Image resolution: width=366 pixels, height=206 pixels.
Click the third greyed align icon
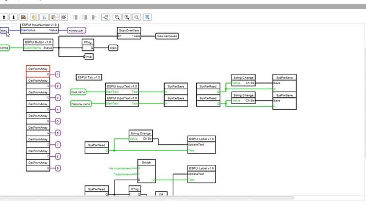pos(94,17)
